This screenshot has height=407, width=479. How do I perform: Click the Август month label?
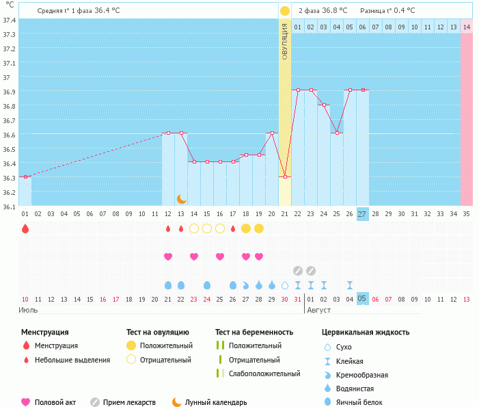click(318, 310)
